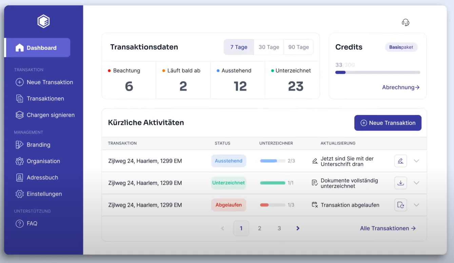The height and width of the screenshot is (263, 454).
Task: Open support via the headset icon
Action: [x=406, y=22]
